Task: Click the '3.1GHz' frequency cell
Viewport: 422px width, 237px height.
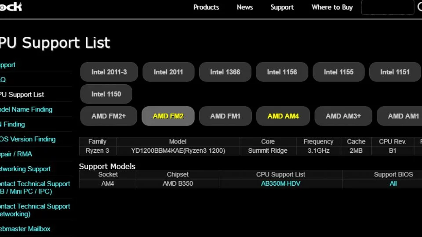Action: 318,151
